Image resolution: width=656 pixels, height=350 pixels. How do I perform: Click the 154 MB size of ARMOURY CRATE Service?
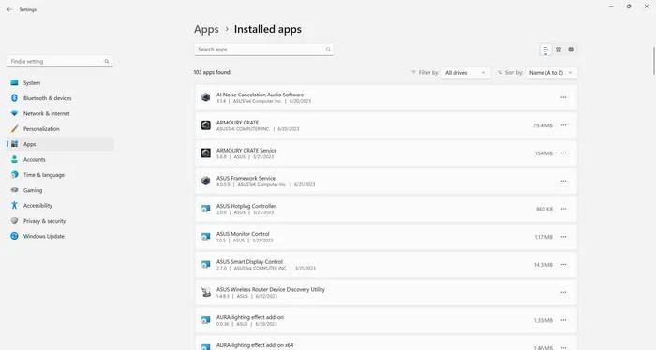(x=544, y=153)
